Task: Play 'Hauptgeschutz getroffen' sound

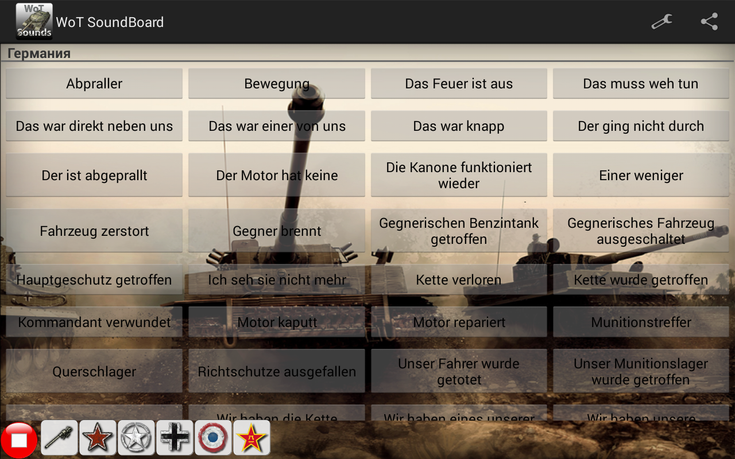Action: 94,280
